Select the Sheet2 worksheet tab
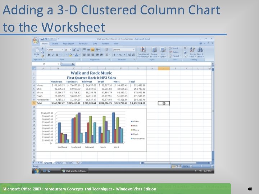 (59, 163)
